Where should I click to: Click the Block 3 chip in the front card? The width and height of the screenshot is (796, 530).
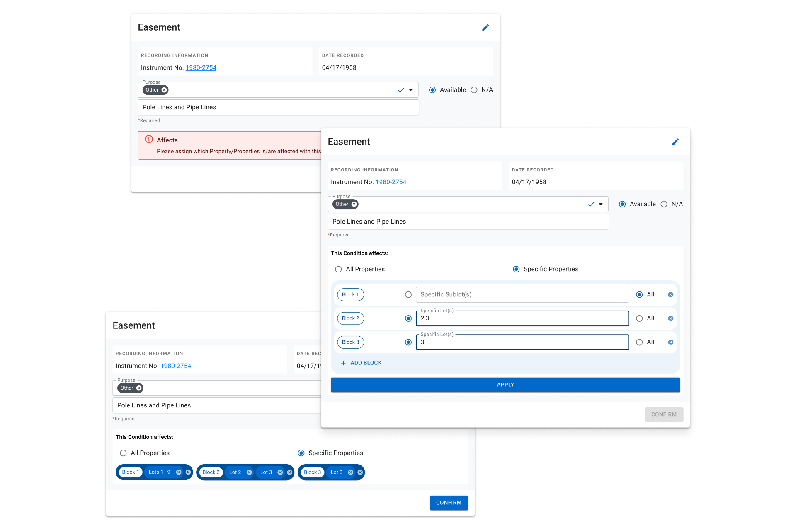pos(350,342)
